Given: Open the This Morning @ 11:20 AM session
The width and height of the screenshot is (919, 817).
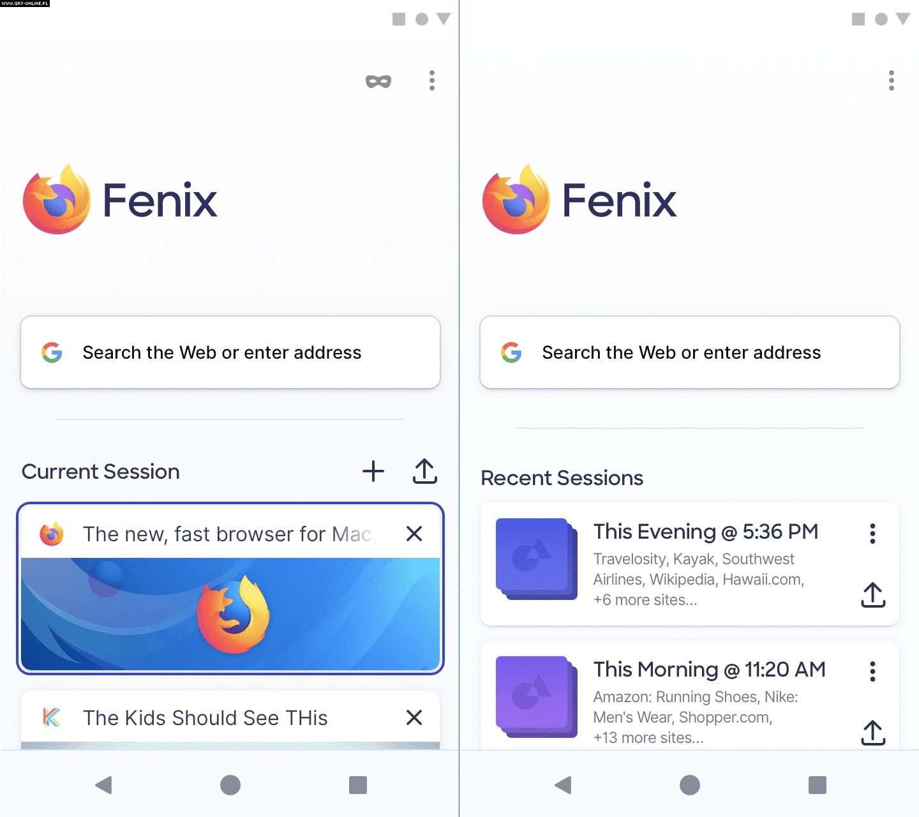Looking at the screenshot, I should point(690,696).
